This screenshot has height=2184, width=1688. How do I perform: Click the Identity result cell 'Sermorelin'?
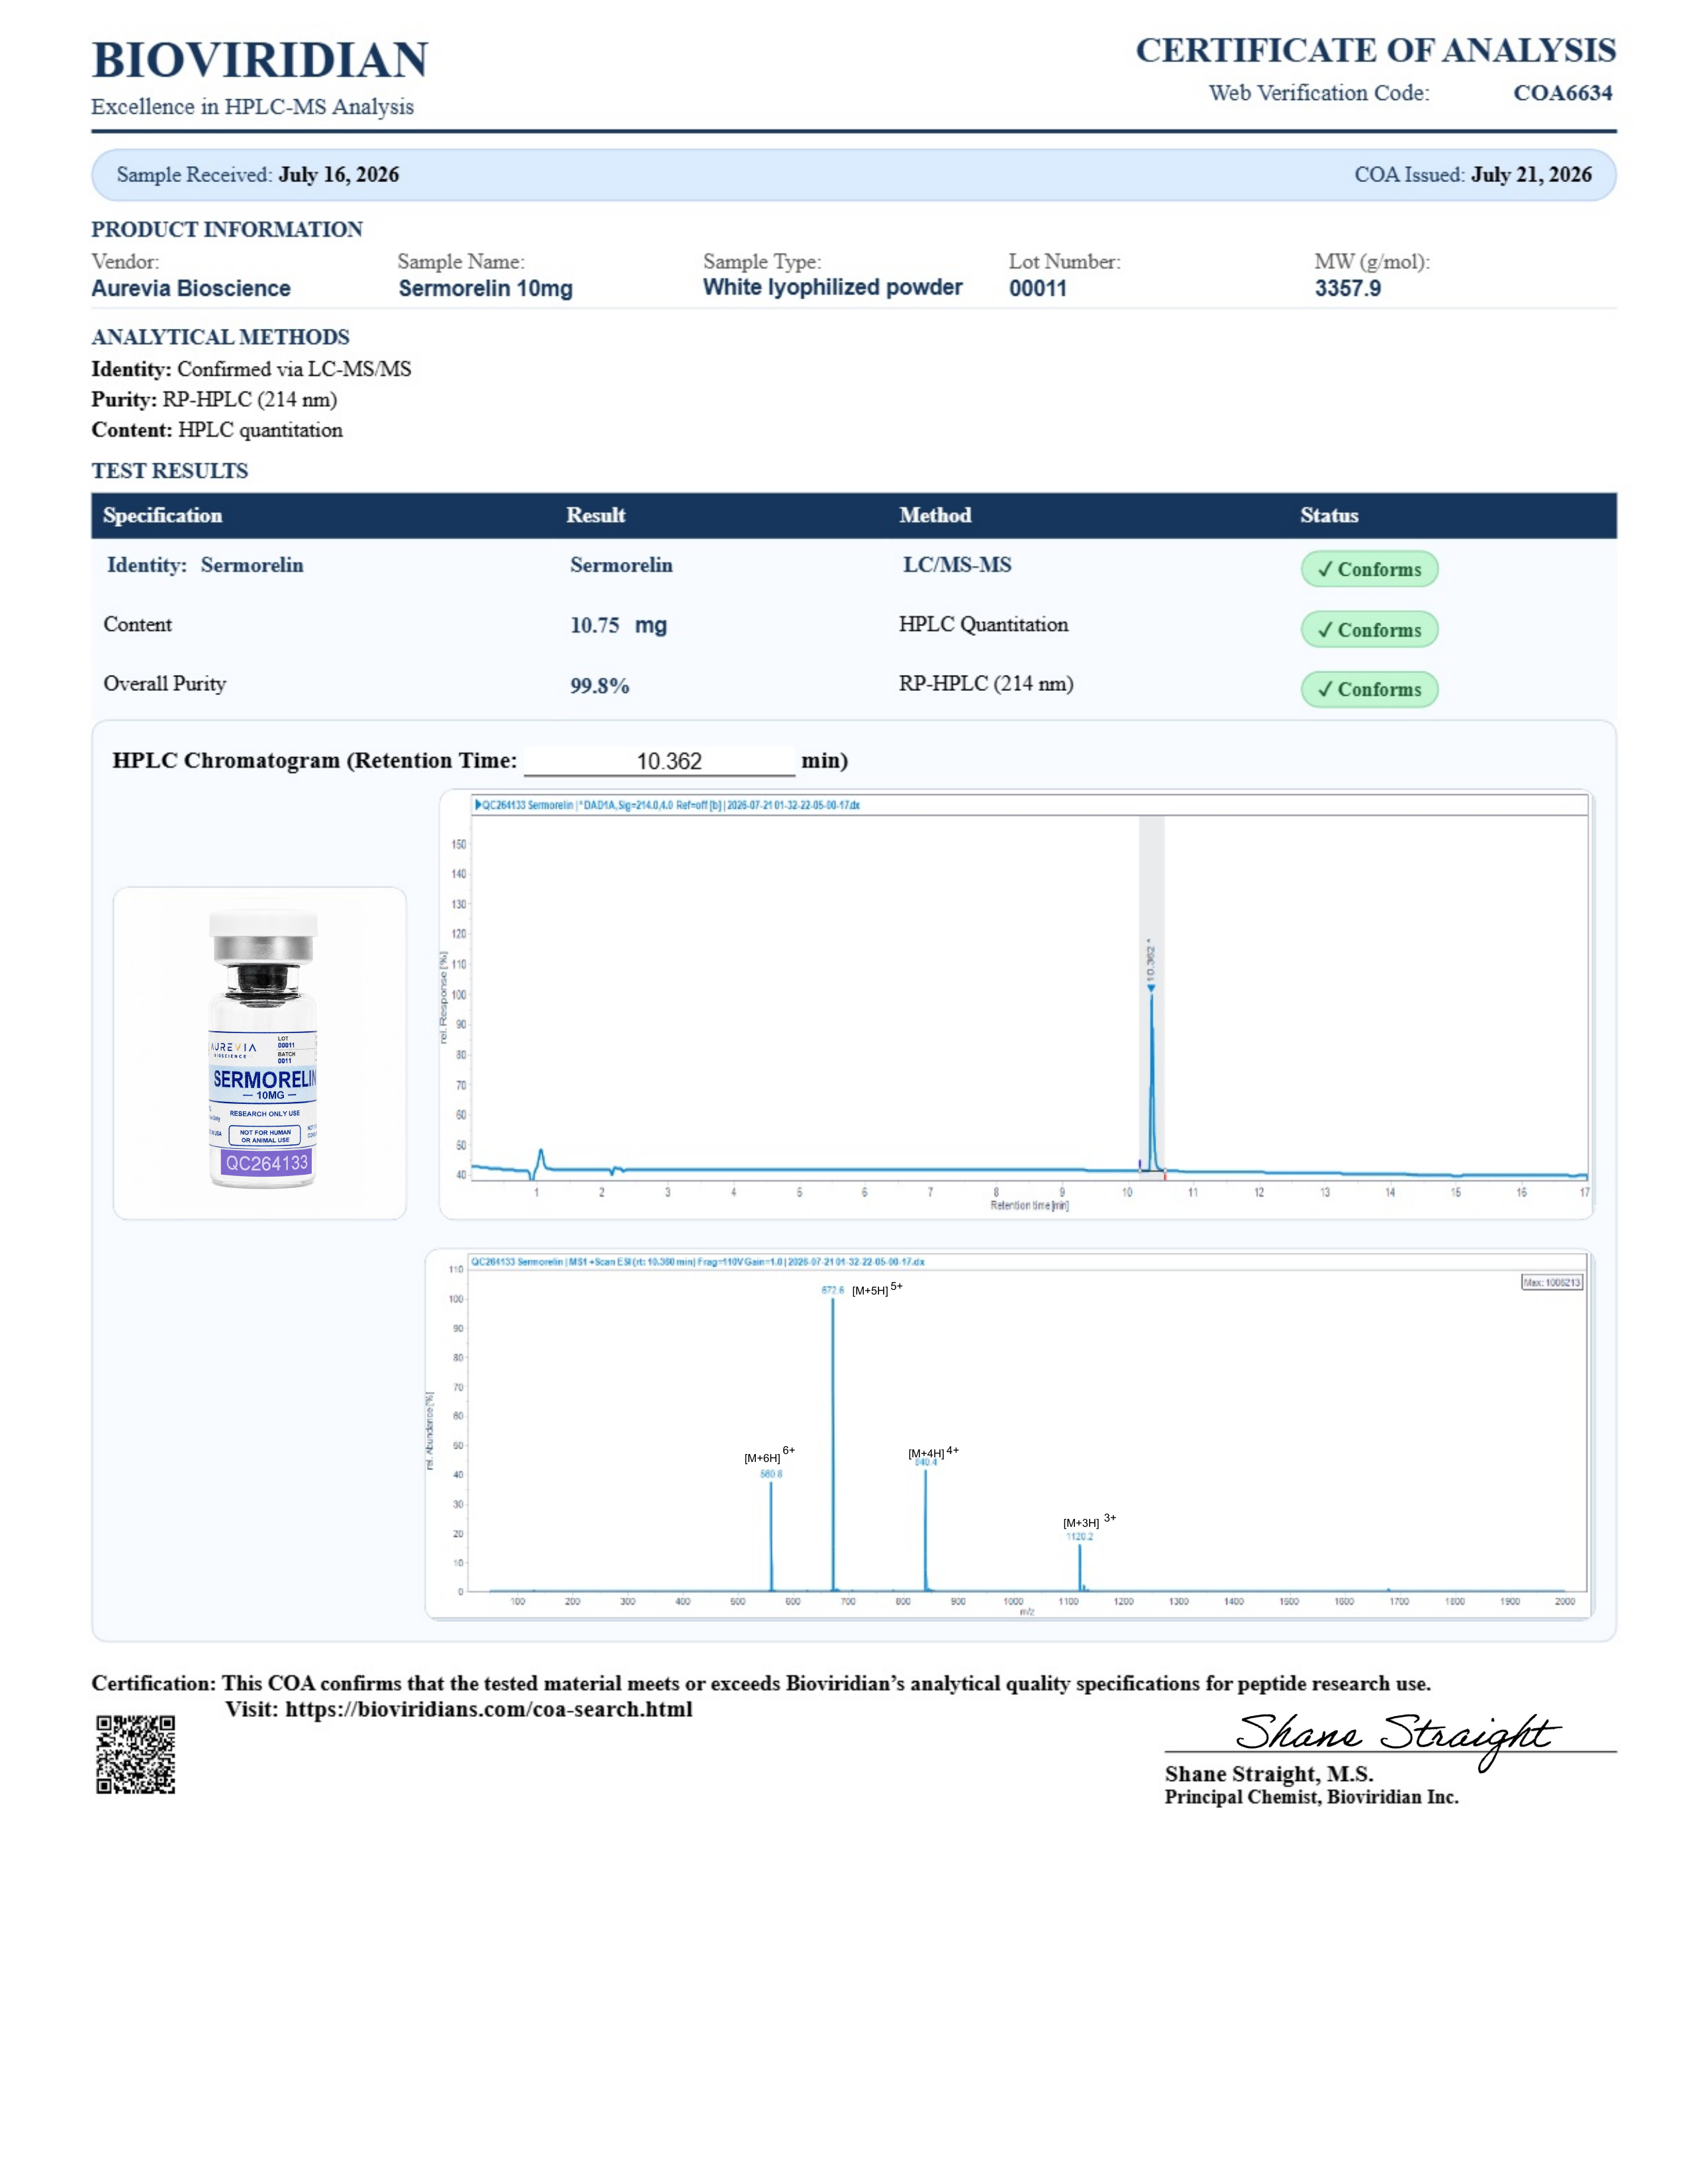[621, 565]
